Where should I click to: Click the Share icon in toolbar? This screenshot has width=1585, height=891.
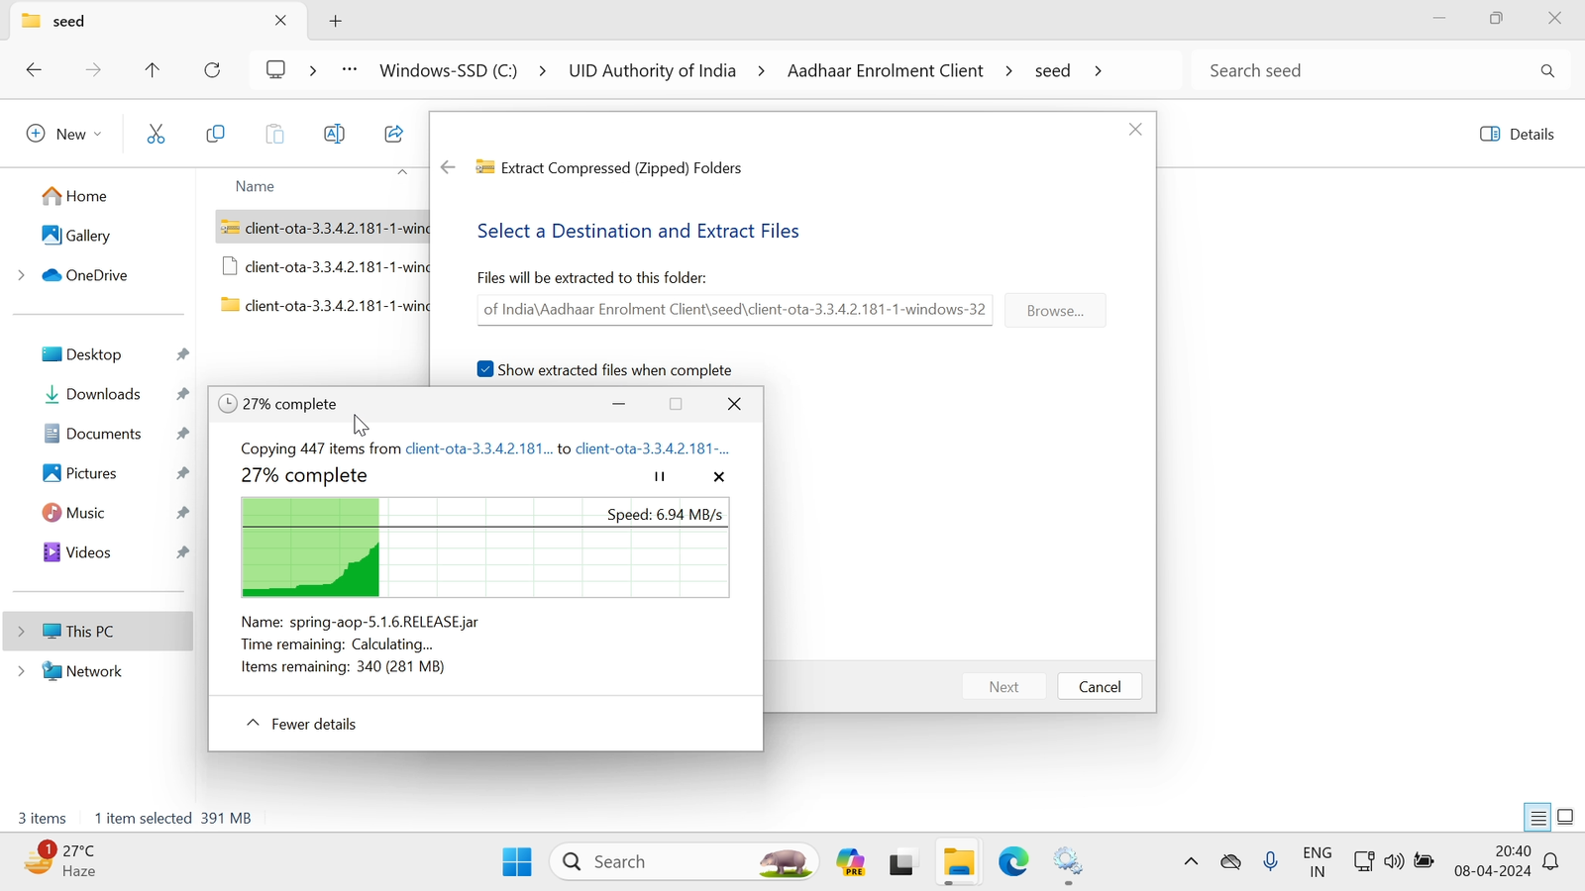(393, 134)
